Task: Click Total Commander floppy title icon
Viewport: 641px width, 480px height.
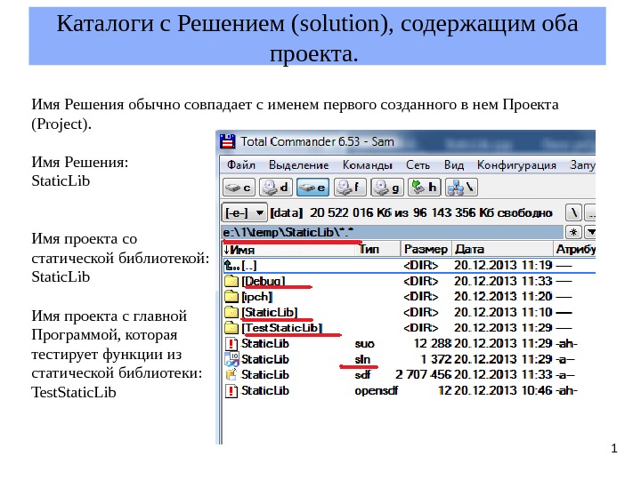Action: click(x=228, y=141)
